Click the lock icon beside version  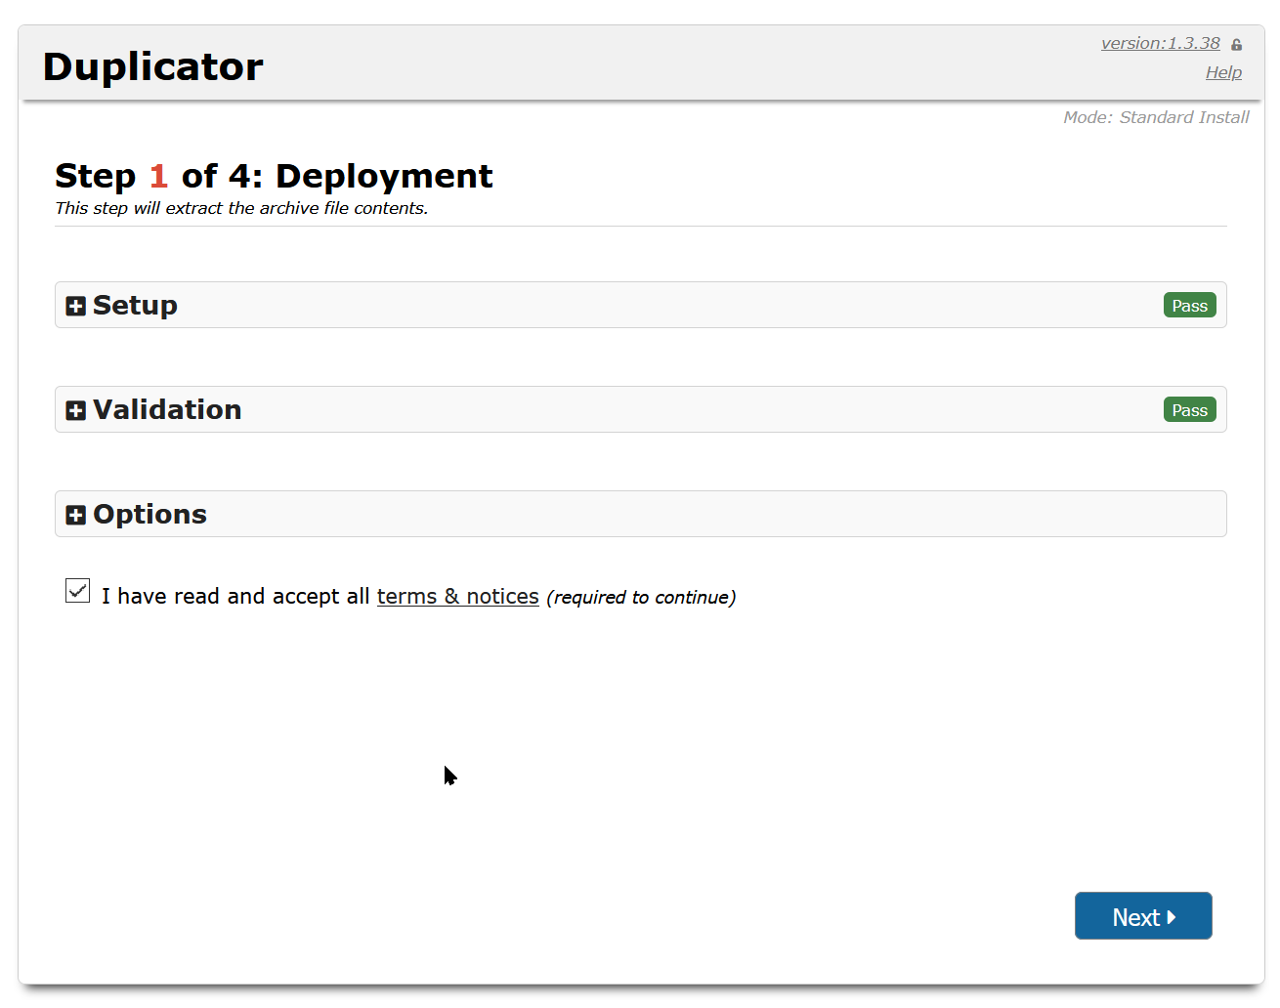click(x=1236, y=44)
